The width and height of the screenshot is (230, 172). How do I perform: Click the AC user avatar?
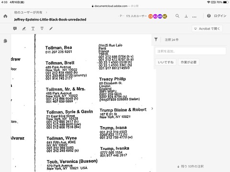pos(165,16)
